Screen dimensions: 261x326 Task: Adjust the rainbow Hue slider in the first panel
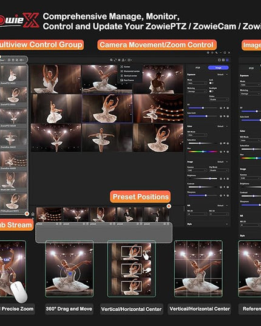(x=203, y=152)
